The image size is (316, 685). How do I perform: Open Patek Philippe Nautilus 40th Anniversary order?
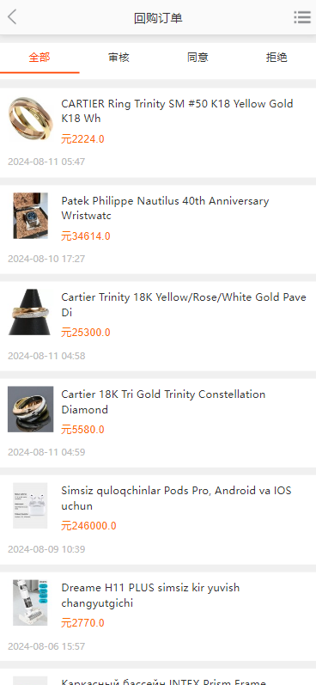(x=165, y=208)
